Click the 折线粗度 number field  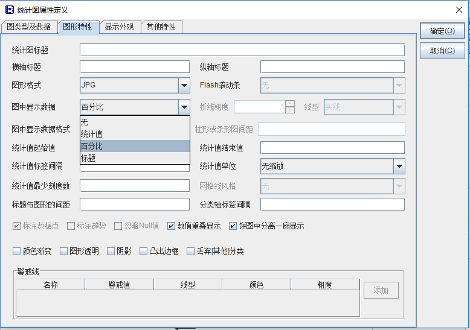point(260,107)
